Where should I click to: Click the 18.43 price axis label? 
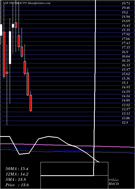[x=126, y=25]
